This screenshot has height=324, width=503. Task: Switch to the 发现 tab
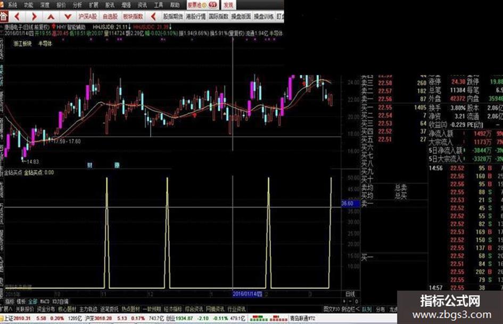(x=228, y=5)
